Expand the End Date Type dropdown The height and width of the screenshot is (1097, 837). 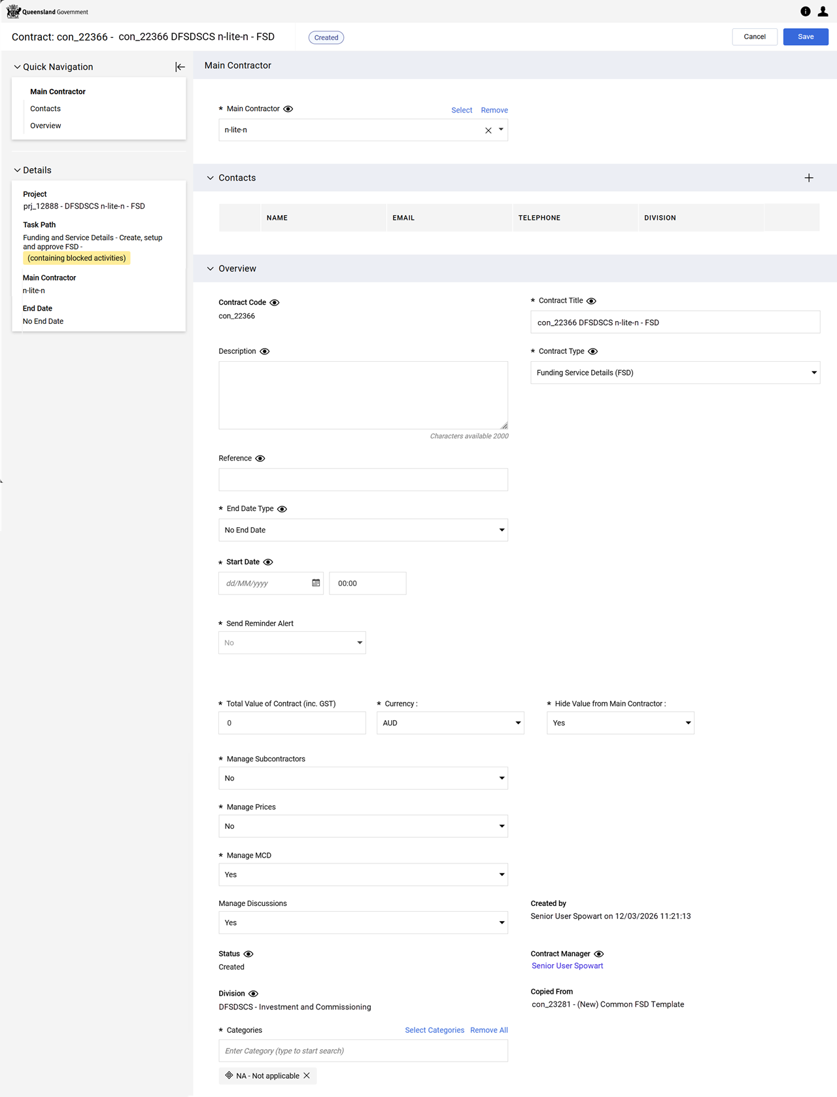(363, 530)
